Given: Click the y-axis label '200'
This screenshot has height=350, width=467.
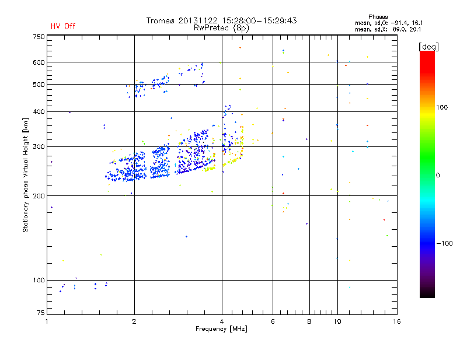Looking at the screenshot, I should pyautogui.click(x=39, y=196).
